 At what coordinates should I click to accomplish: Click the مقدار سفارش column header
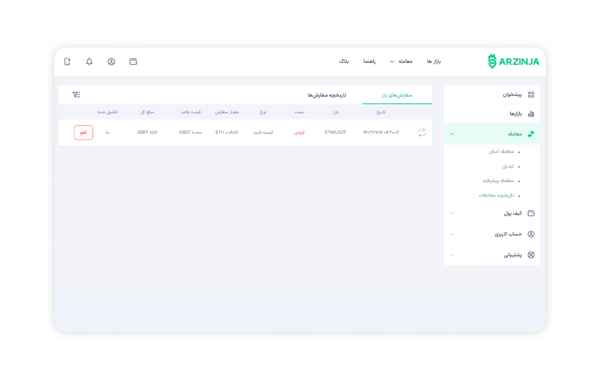[x=226, y=112]
